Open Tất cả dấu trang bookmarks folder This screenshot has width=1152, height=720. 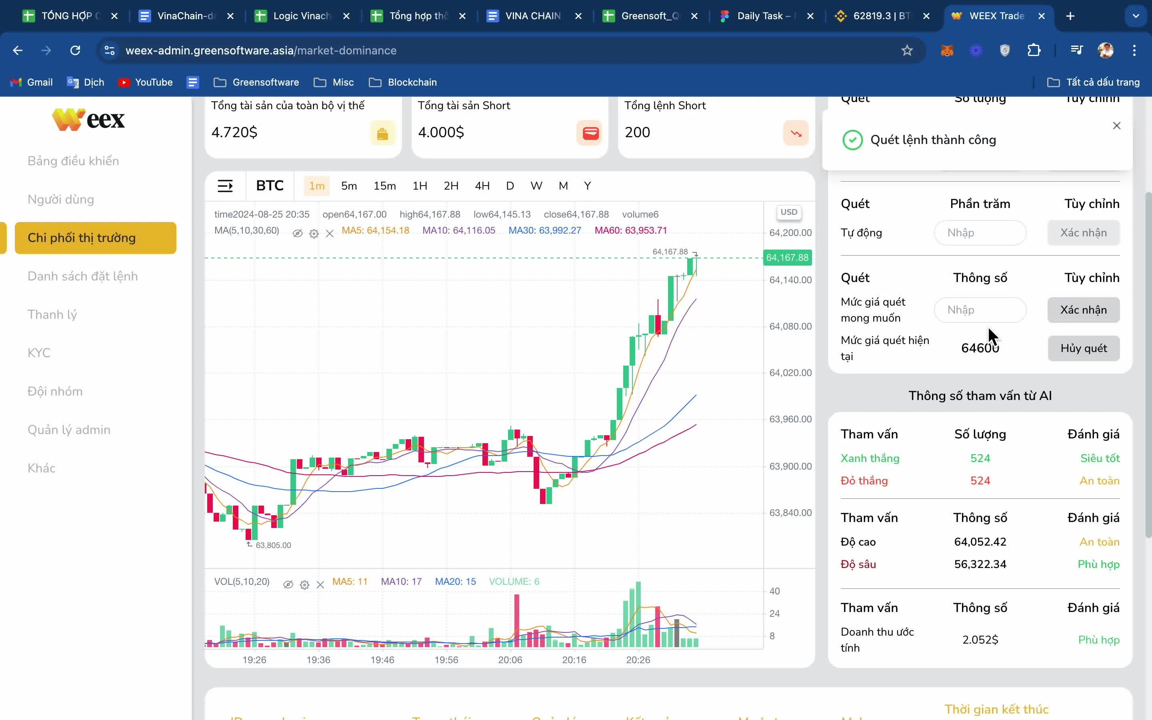pos(1094,82)
